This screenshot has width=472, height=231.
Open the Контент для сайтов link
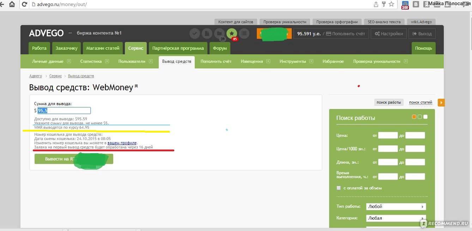point(236,22)
